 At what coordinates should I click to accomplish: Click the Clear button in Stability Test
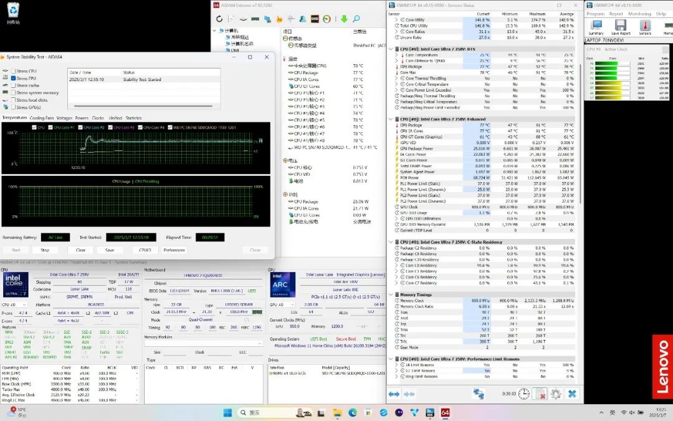[80, 250]
